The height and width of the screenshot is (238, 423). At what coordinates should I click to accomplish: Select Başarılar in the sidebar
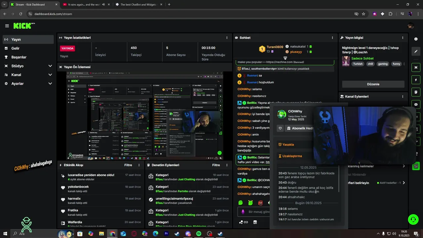click(x=28, y=57)
